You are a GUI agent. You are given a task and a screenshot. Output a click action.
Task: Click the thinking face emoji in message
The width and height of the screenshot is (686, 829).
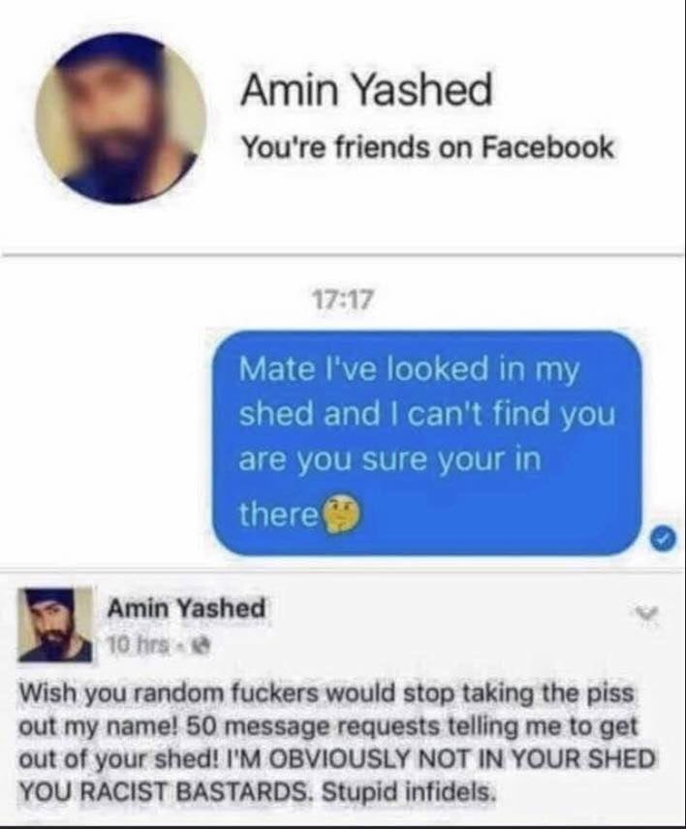click(x=341, y=513)
